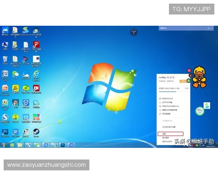Click the Windows Start button

point(3,145)
